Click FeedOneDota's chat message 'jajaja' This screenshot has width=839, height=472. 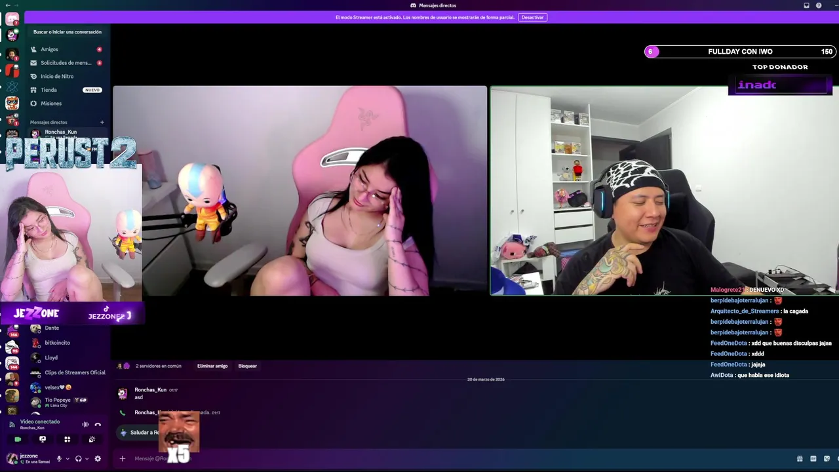click(x=738, y=364)
